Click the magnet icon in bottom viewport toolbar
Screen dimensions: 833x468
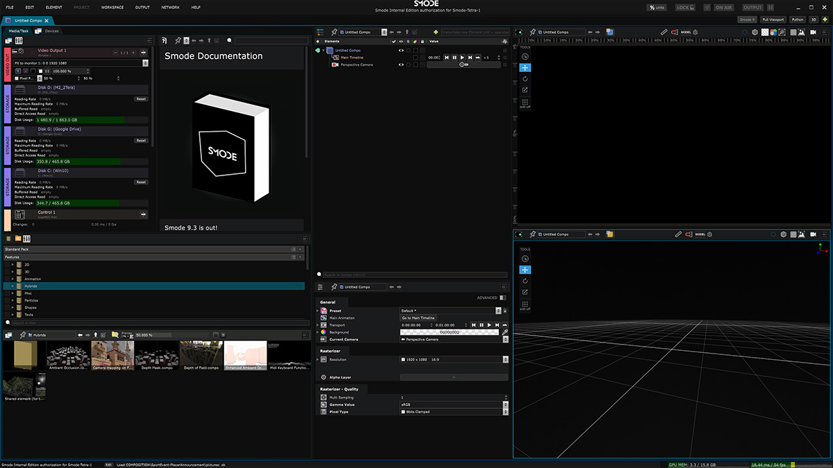click(x=689, y=234)
